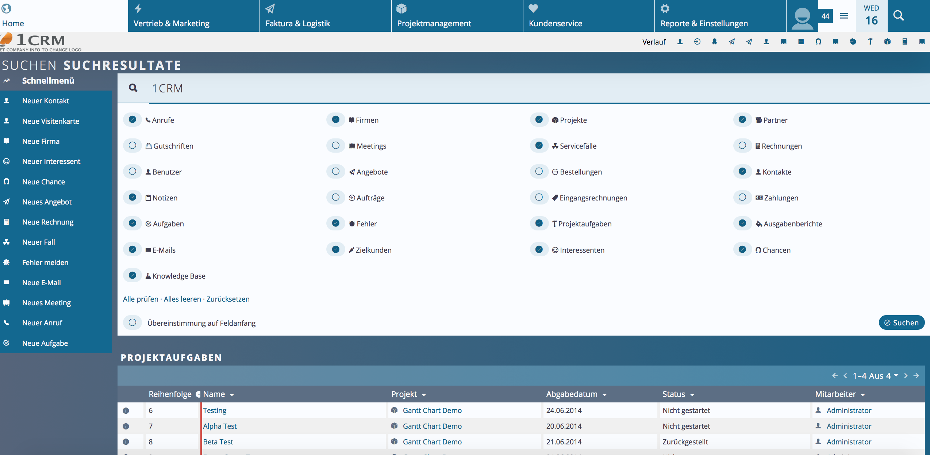Screen dimensions: 930x455
Task: Click info icon for Testing task row
Action: pyautogui.click(x=126, y=410)
